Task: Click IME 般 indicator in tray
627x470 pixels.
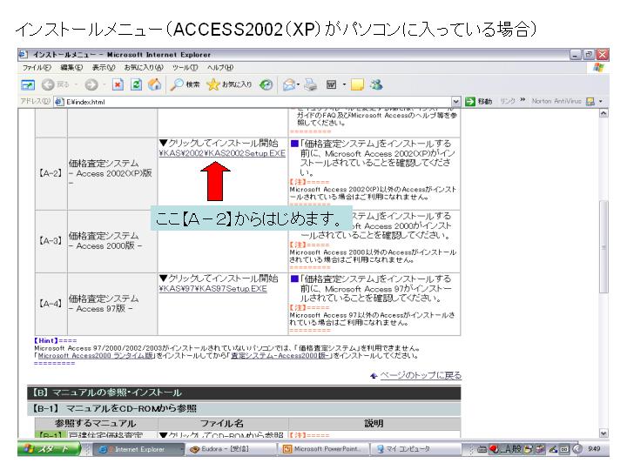Action: click(x=516, y=449)
